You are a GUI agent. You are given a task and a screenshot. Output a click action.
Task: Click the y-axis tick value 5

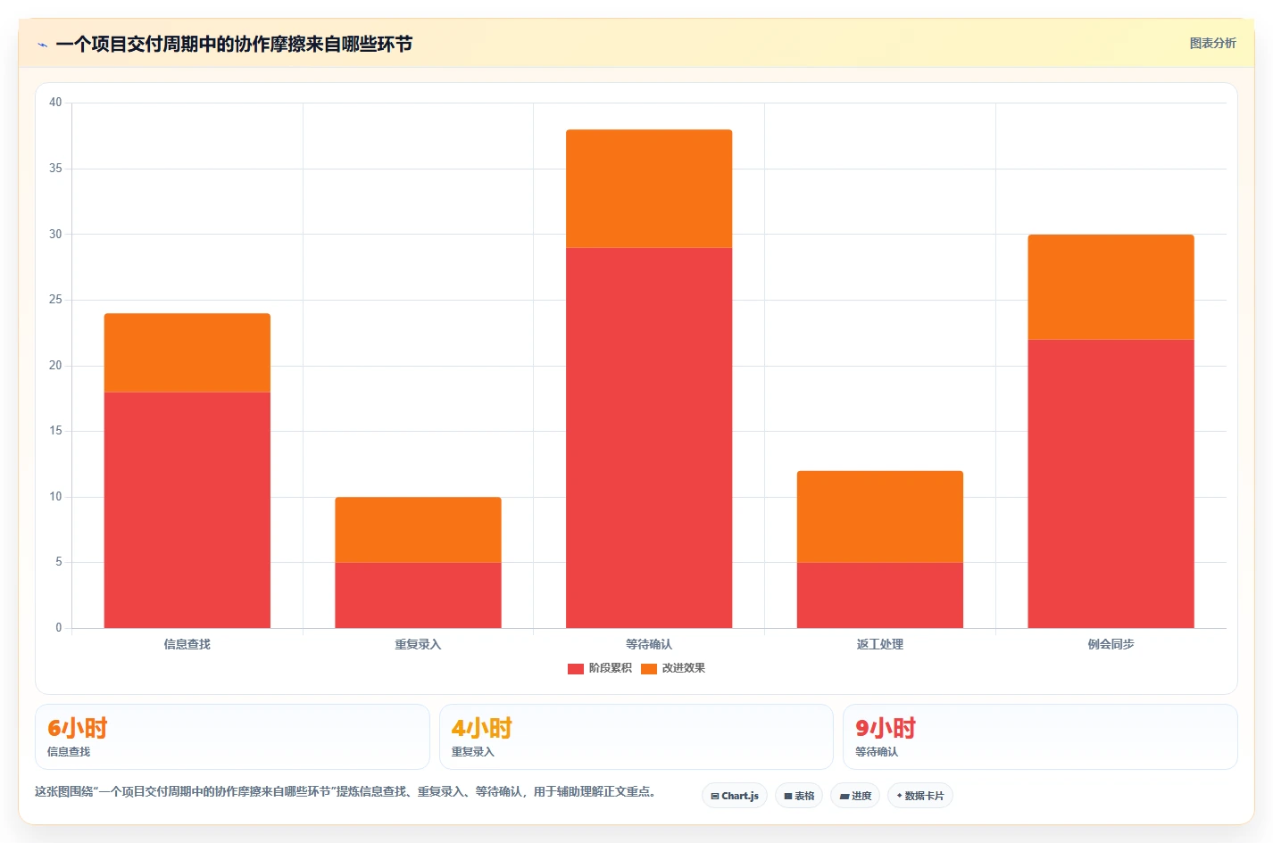pyautogui.click(x=59, y=562)
